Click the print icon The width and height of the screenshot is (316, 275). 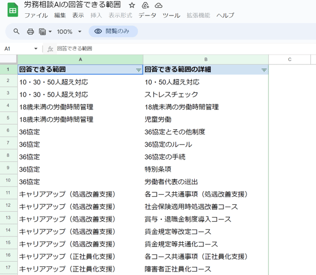(30, 32)
